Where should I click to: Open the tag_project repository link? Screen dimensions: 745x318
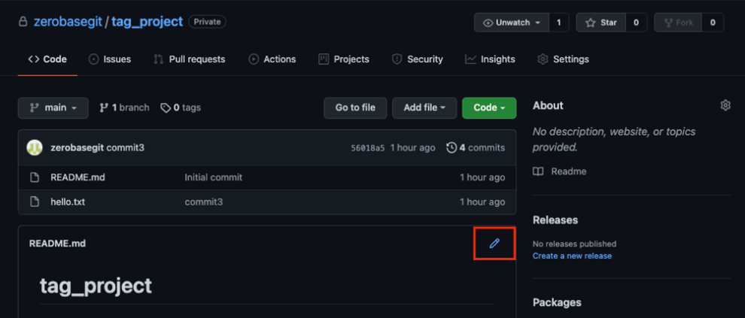[x=147, y=22]
